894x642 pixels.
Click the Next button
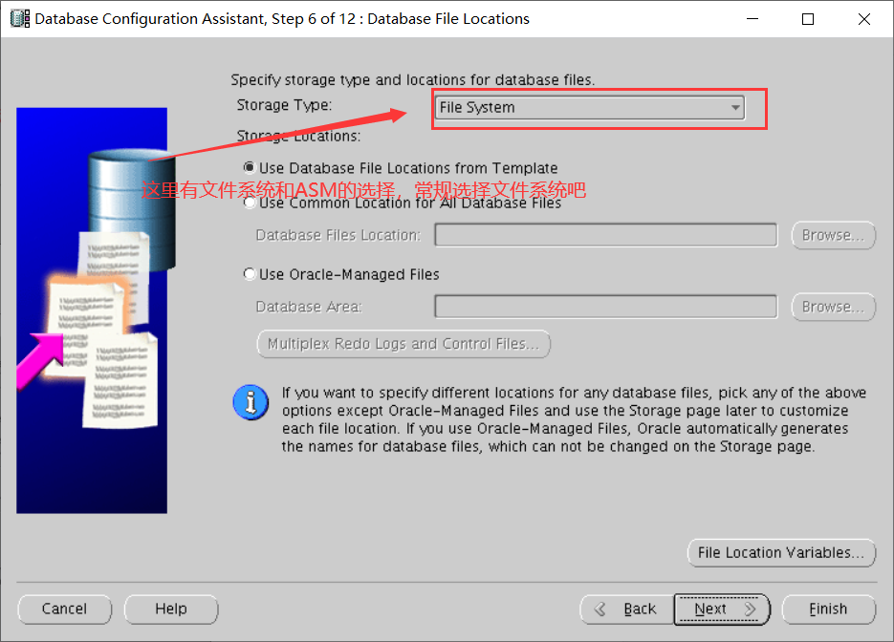722,609
